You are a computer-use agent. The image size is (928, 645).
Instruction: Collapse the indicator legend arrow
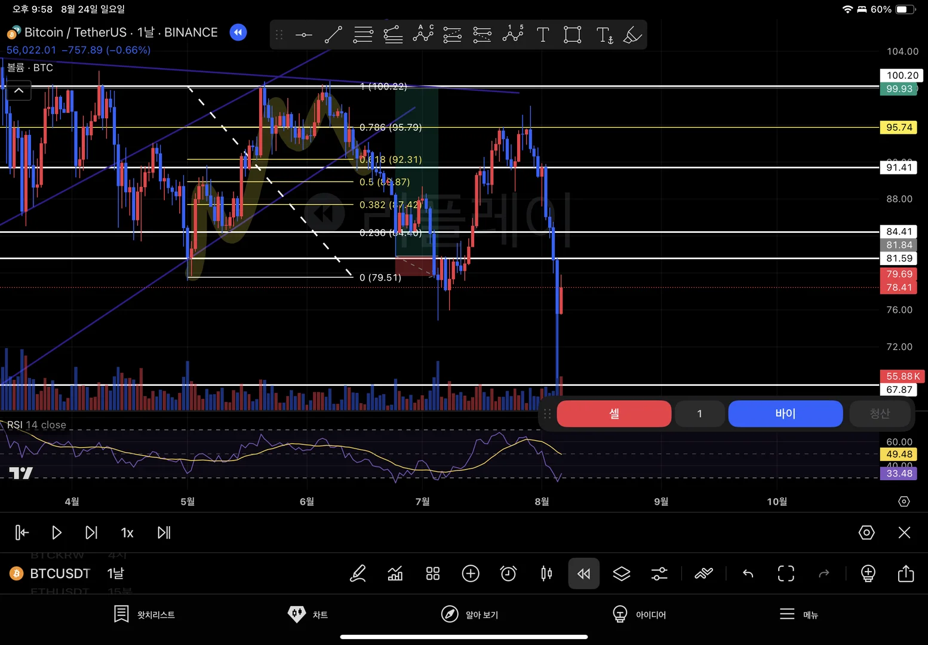tap(19, 91)
